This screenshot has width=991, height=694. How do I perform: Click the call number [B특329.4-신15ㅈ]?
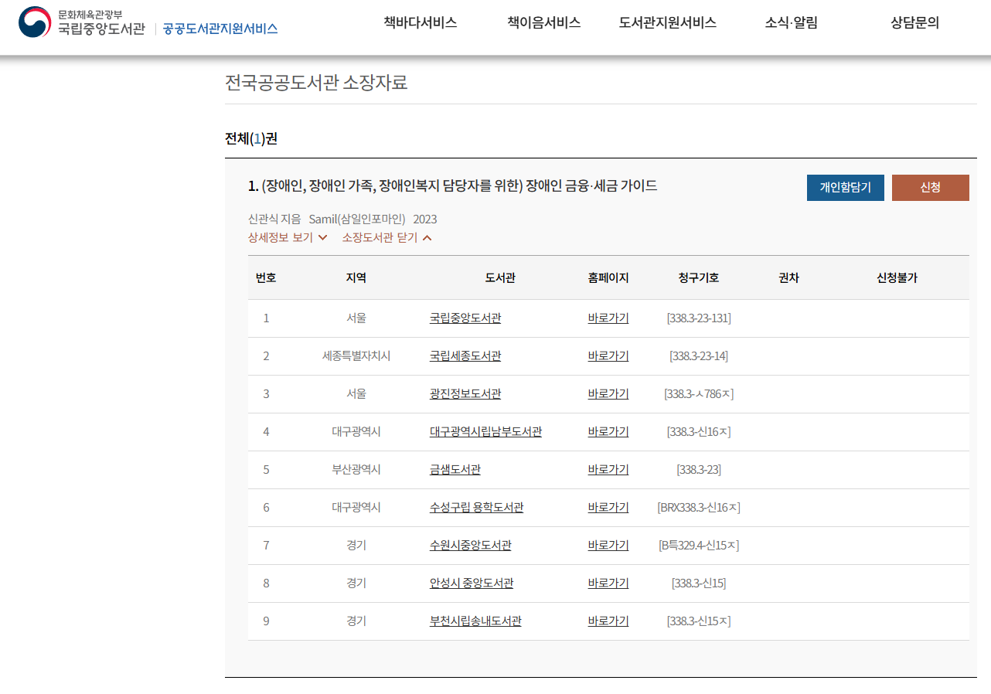click(699, 545)
